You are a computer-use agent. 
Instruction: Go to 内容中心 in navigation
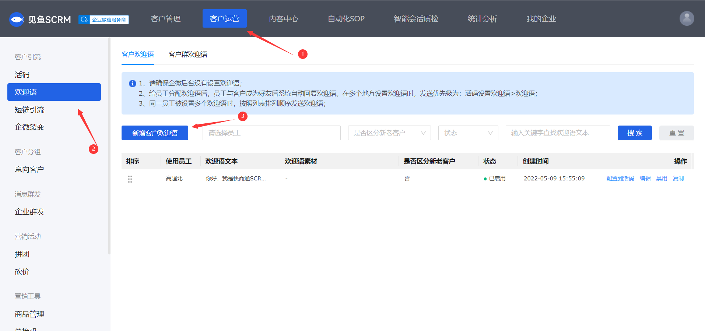[x=284, y=19]
